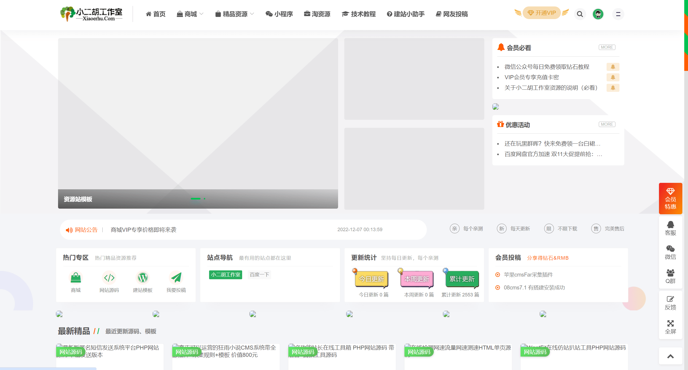Open card 狂雨小说CMS系统
The image size is (688, 370).
226,357
